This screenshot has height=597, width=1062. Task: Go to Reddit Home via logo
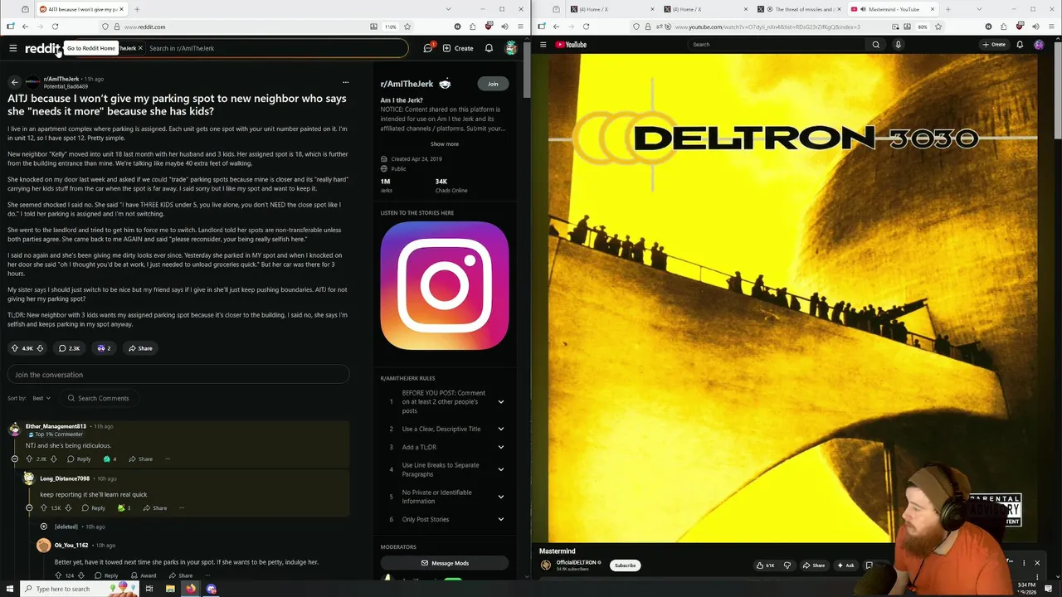[x=42, y=48]
